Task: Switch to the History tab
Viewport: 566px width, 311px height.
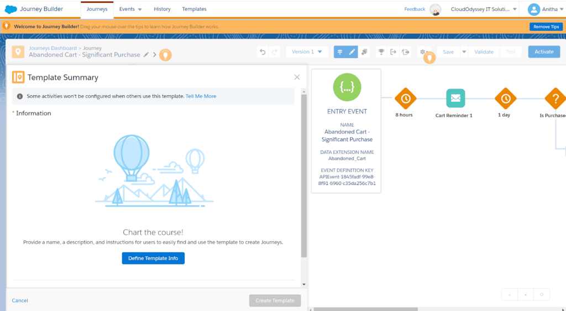Action: point(162,9)
